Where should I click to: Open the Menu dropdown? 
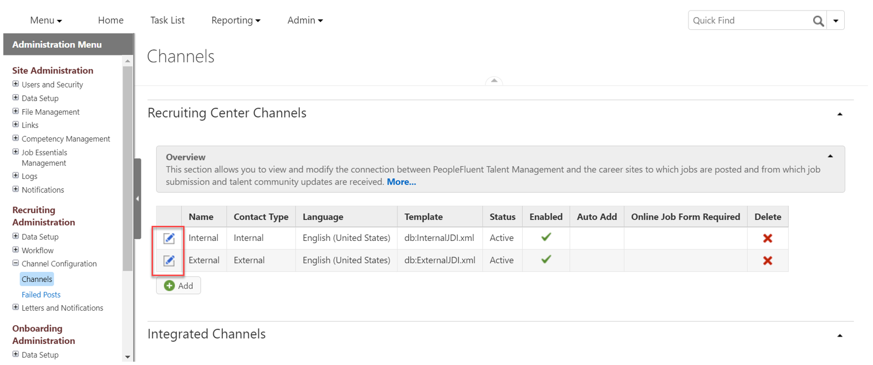(x=46, y=20)
